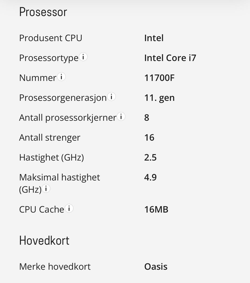Open the info icon beside Prosessortype
Screen dimensions: 250x283
tap(83, 57)
